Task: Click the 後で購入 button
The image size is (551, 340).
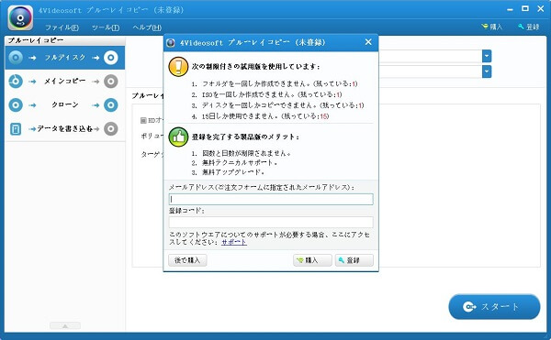Action: click(187, 260)
